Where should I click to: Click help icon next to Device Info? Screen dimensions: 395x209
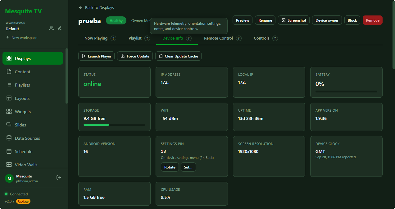tap(189, 38)
